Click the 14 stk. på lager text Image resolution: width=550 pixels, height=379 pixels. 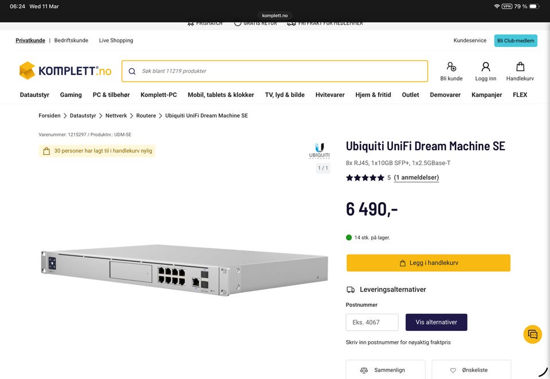[372, 237]
